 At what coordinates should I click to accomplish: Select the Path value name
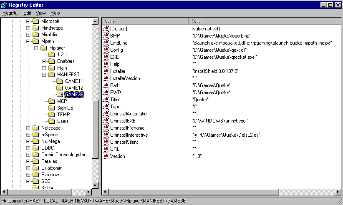[115, 85]
